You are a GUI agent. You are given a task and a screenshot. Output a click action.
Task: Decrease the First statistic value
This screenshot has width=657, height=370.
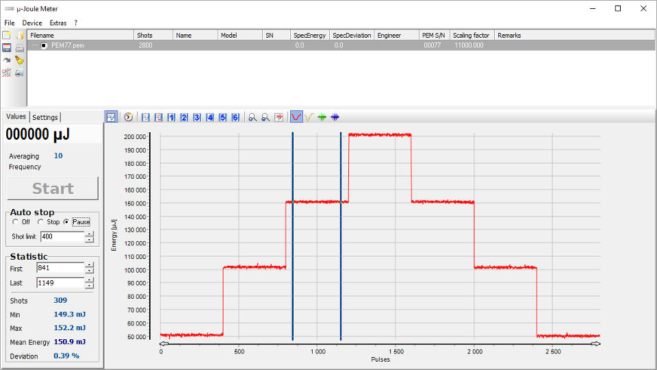(x=89, y=271)
